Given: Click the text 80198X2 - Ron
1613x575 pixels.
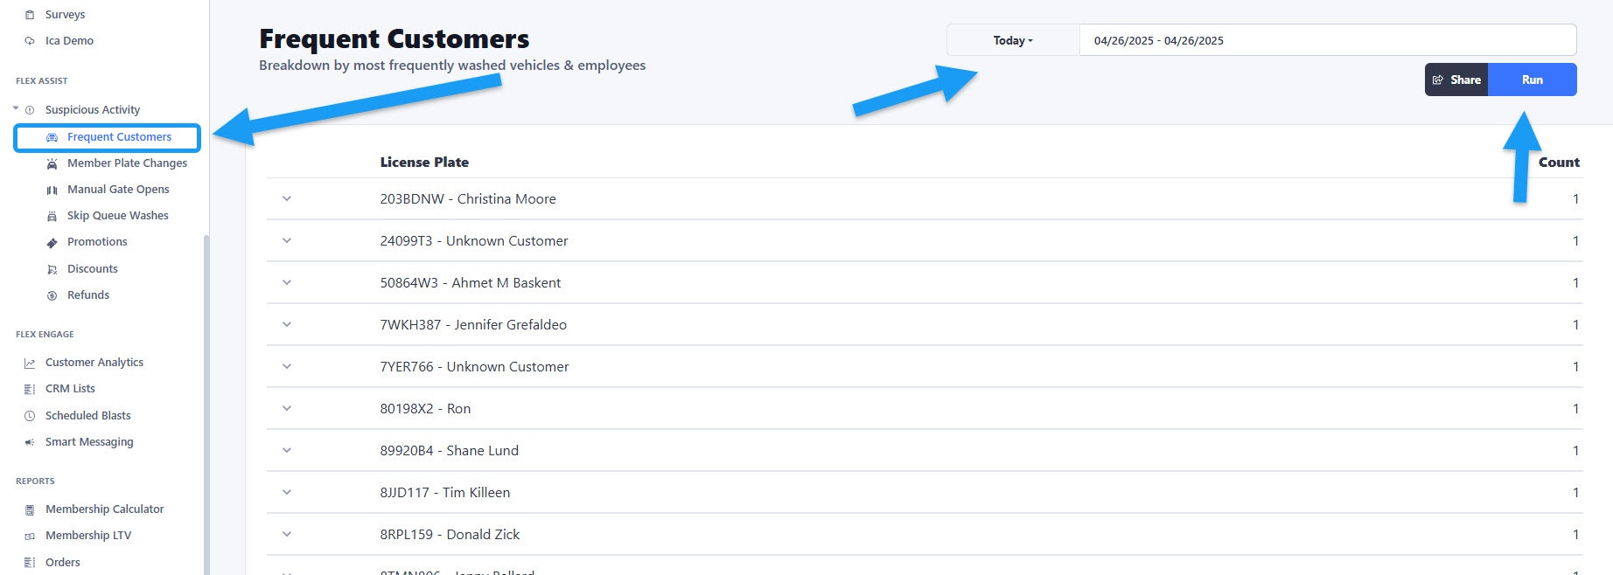Looking at the screenshot, I should pyautogui.click(x=425, y=409).
